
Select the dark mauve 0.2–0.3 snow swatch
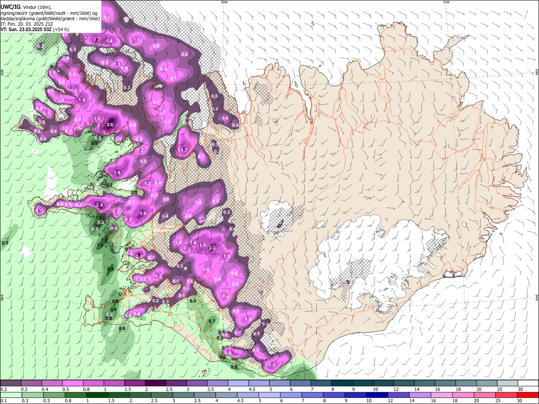pos(11,383)
